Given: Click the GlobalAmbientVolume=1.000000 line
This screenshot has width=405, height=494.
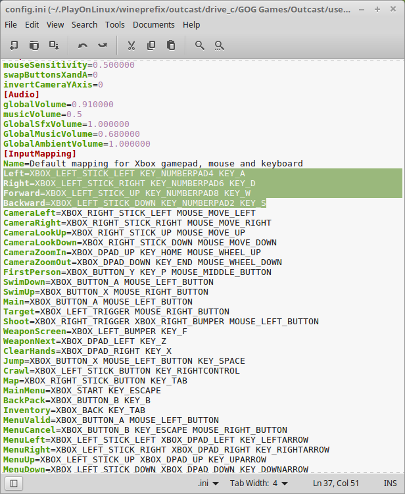Looking at the screenshot, I should tap(77, 144).
